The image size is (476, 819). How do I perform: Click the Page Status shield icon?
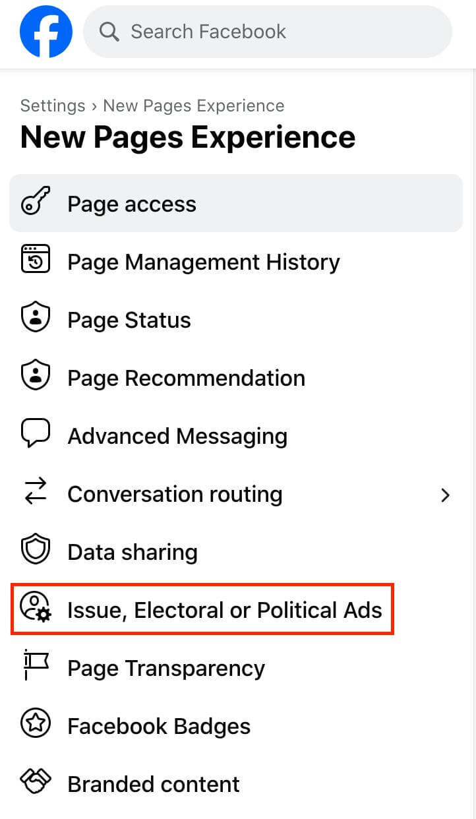pyautogui.click(x=36, y=320)
